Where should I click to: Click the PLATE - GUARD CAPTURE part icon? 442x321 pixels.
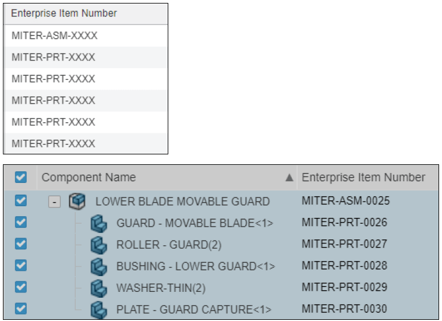tap(99, 309)
